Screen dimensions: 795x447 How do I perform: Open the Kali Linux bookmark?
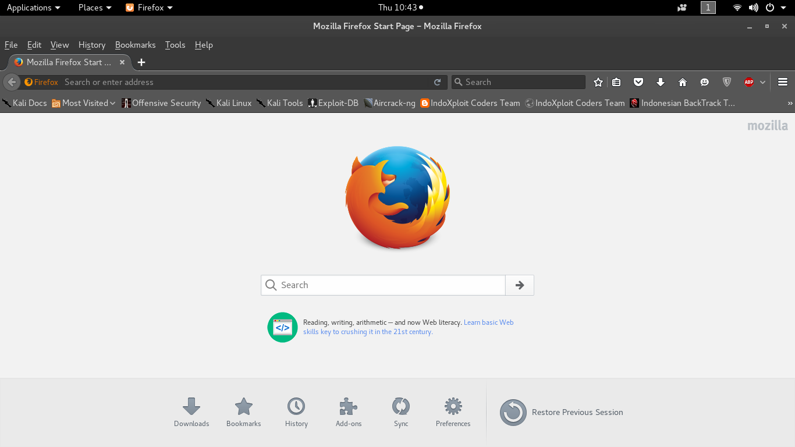coord(228,103)
